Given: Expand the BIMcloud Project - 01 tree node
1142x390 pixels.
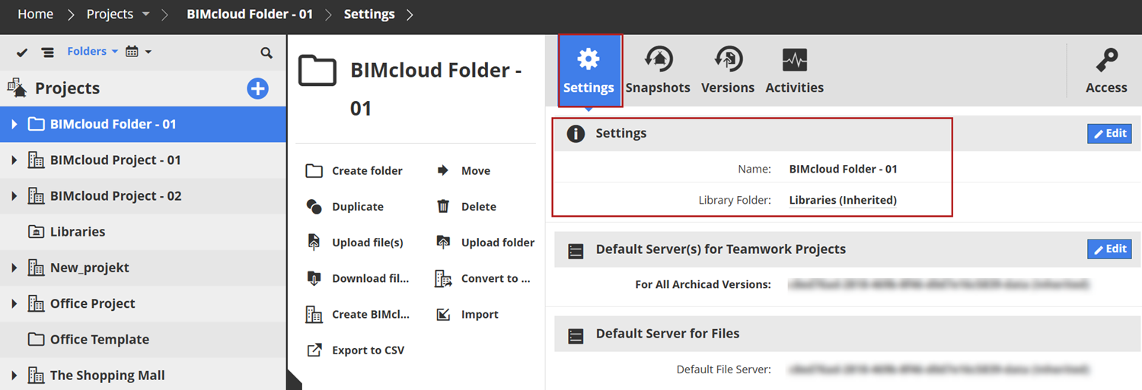Looking at the screenshot, I should (x=14, y=160).
